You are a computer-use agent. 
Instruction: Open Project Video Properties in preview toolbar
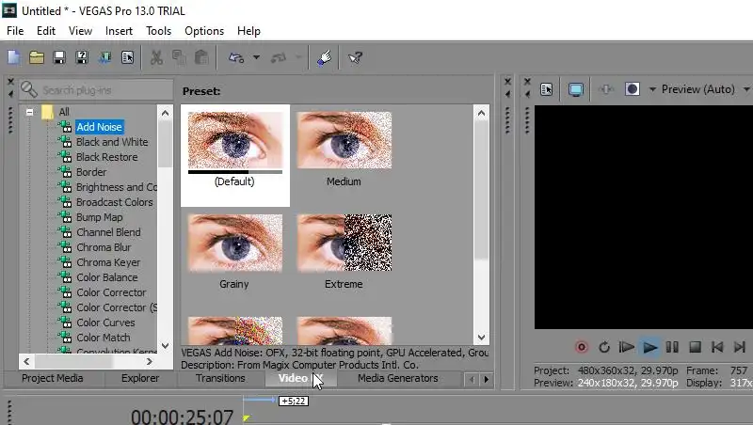click(547, 89)
